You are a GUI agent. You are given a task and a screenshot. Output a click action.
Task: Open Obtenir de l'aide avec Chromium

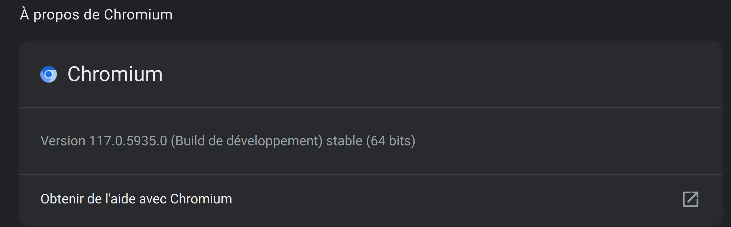point(370,199)
